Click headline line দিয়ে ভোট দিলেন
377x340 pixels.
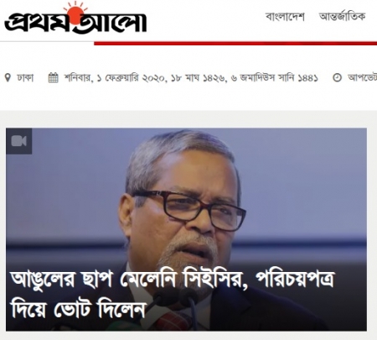(78, 310)
